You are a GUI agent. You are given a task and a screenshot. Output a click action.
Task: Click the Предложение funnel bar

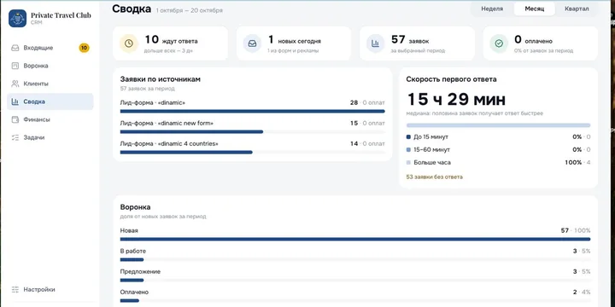coord(355,280)
